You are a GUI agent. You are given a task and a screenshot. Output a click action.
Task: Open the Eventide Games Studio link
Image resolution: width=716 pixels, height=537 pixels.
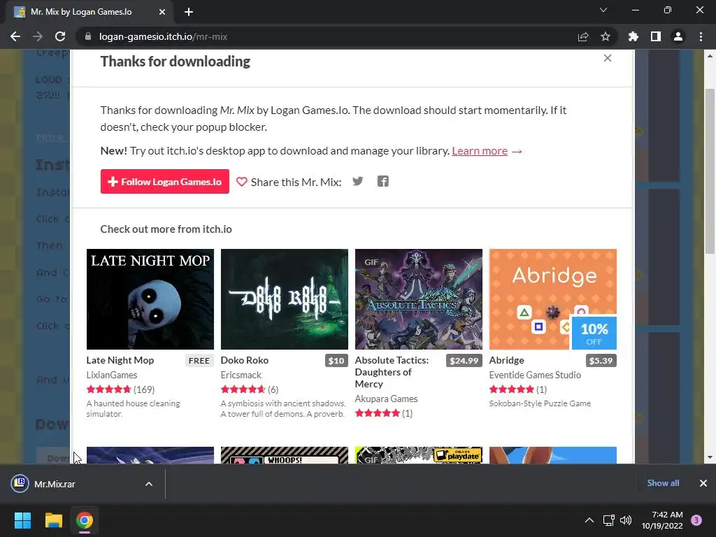[x=535, y=375]
